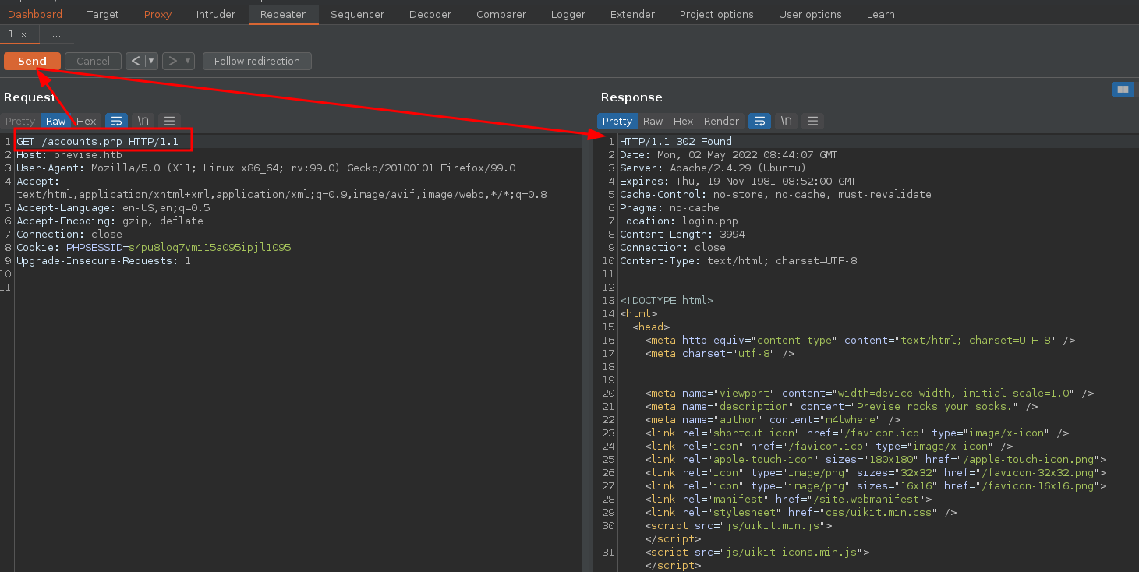Open Response viewer hamburger menu
The image size is (1139, 572).
click(812, 121)
